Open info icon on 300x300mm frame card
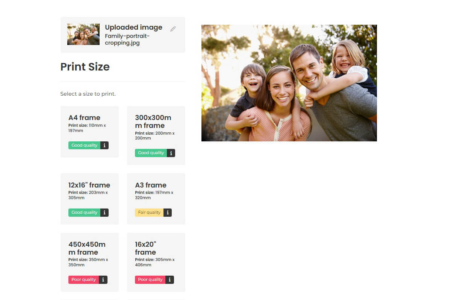451x300 pixels. pos(171,153)
